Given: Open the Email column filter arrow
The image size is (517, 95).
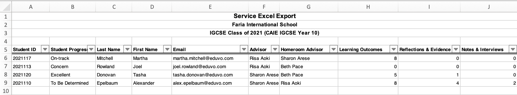Looking at the screenshot, I should 244,49.
